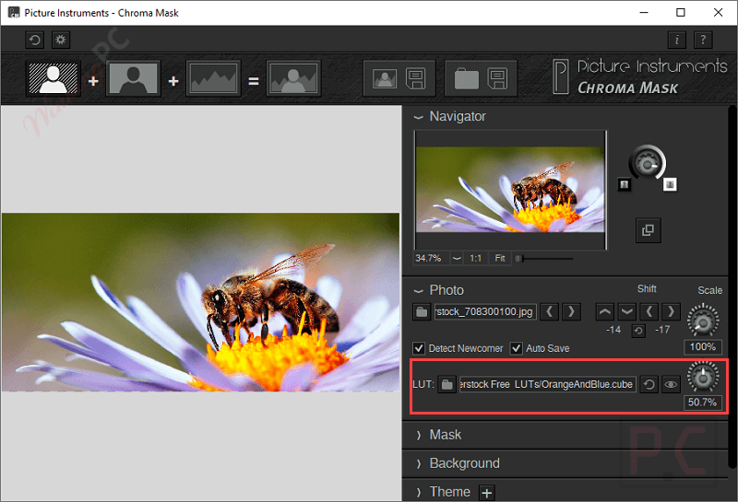Screen dimensions: 738x502
Task: Open the detached window icon in Navigator
Action: click(x=648, y=229)
